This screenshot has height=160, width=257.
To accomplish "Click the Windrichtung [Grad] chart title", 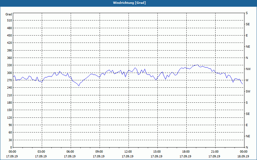I will point(129,3).
